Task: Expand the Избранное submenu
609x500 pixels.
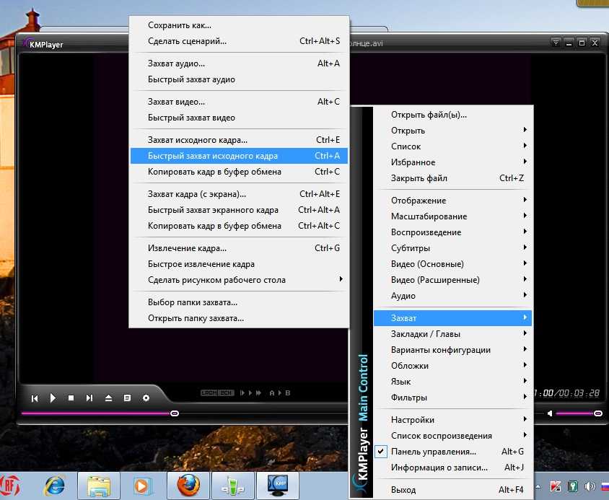Action: tap(453, 162)
